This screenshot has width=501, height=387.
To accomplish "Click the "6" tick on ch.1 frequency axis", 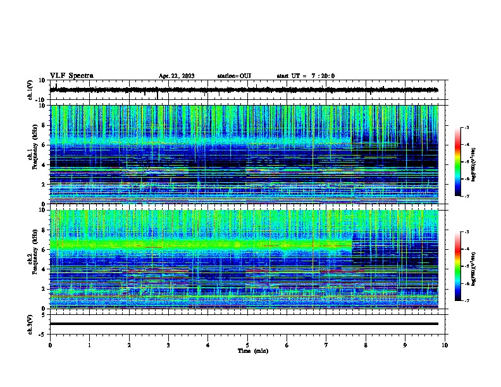I will [x=44, y=145].
